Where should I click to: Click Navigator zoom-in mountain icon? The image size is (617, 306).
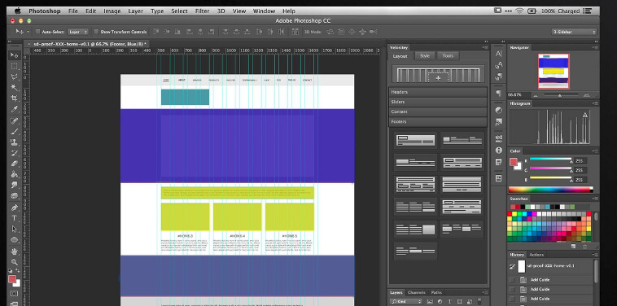pos(586,94)
